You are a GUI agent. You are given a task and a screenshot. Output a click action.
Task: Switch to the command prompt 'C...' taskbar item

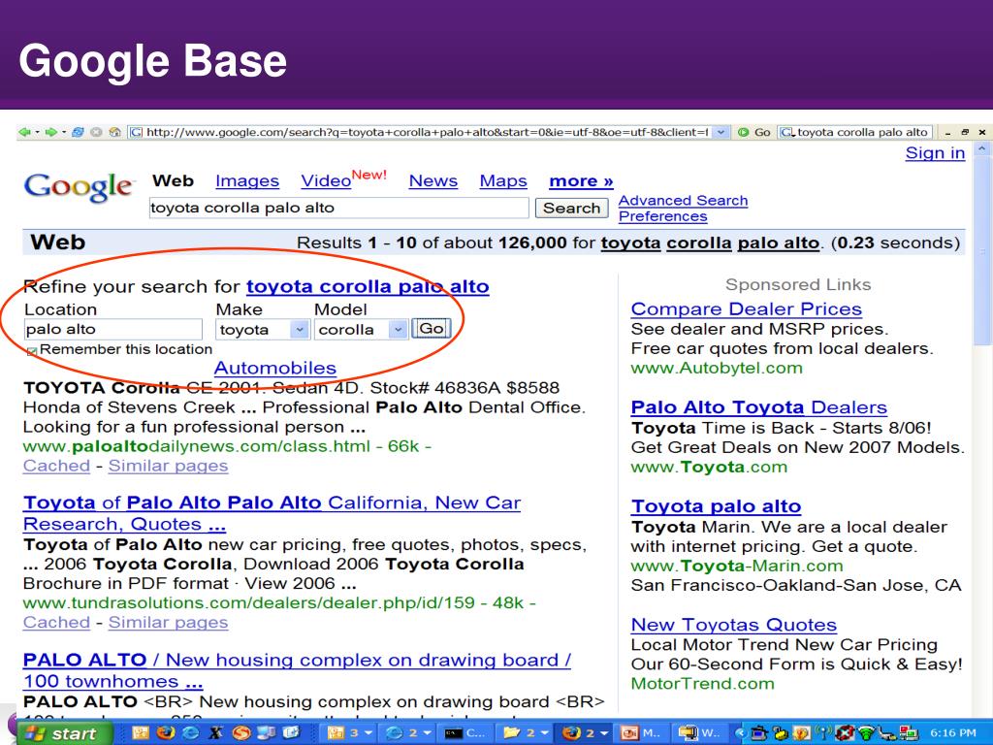pos(466,733)
